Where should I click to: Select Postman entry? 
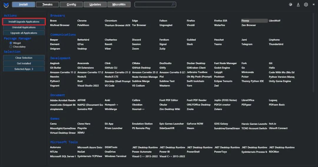219,77
